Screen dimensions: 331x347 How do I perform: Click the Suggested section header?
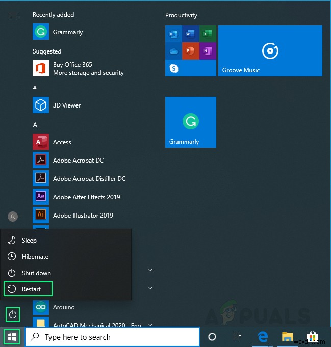tap(47, 51)
